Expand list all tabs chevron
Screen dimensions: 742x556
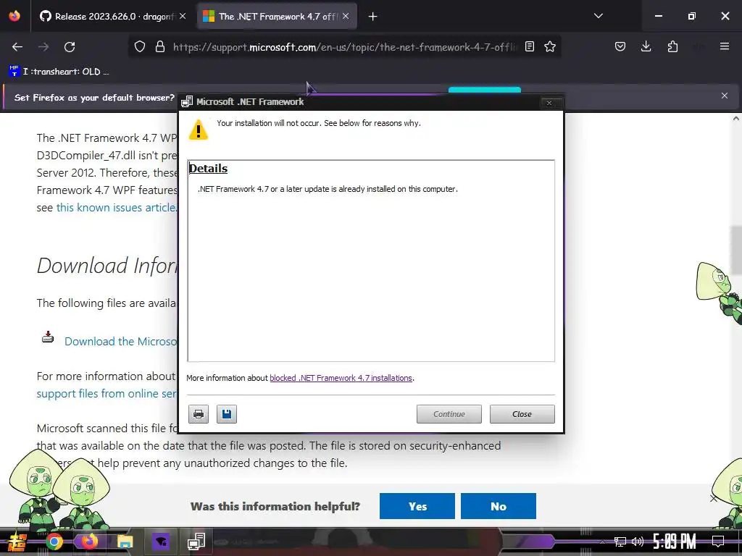coord(598,16)
